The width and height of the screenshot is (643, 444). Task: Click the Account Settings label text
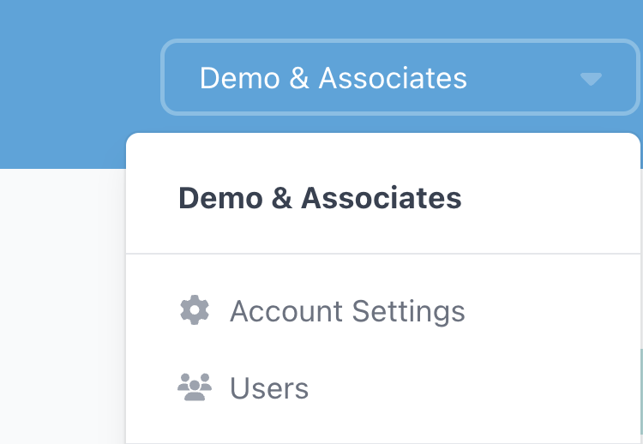point(347,311)
